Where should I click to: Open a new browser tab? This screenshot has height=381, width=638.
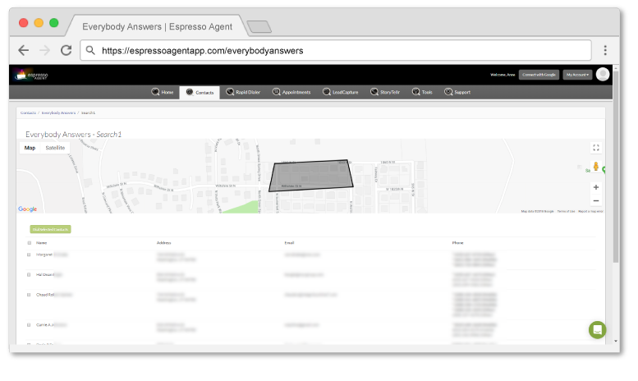point(259,27)
